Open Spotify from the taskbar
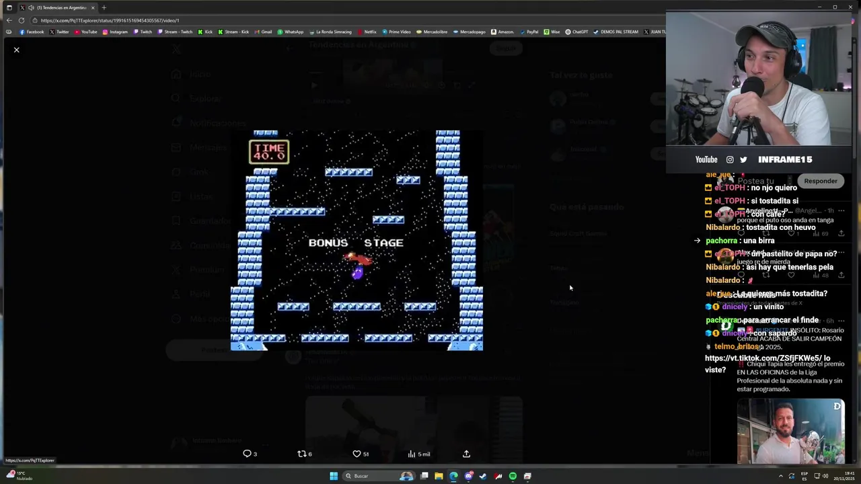This screenshot has width=861, height=484. [x=513, y=476]
